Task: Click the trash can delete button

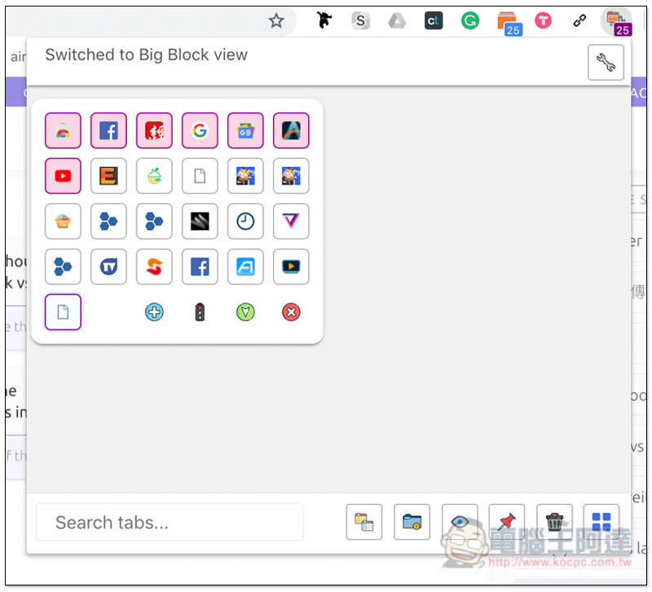Action: tap(554, 522)
